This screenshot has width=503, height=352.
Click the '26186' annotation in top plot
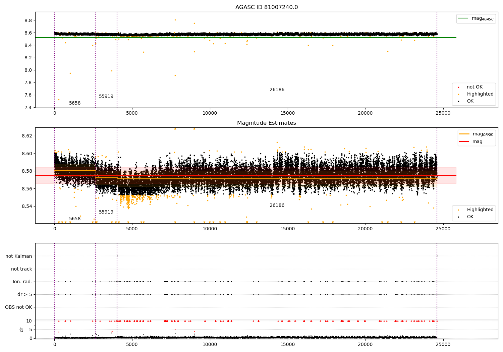[x=277, y=90]
